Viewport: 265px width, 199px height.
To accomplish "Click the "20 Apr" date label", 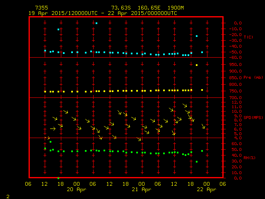I will [x=77, y=189].
